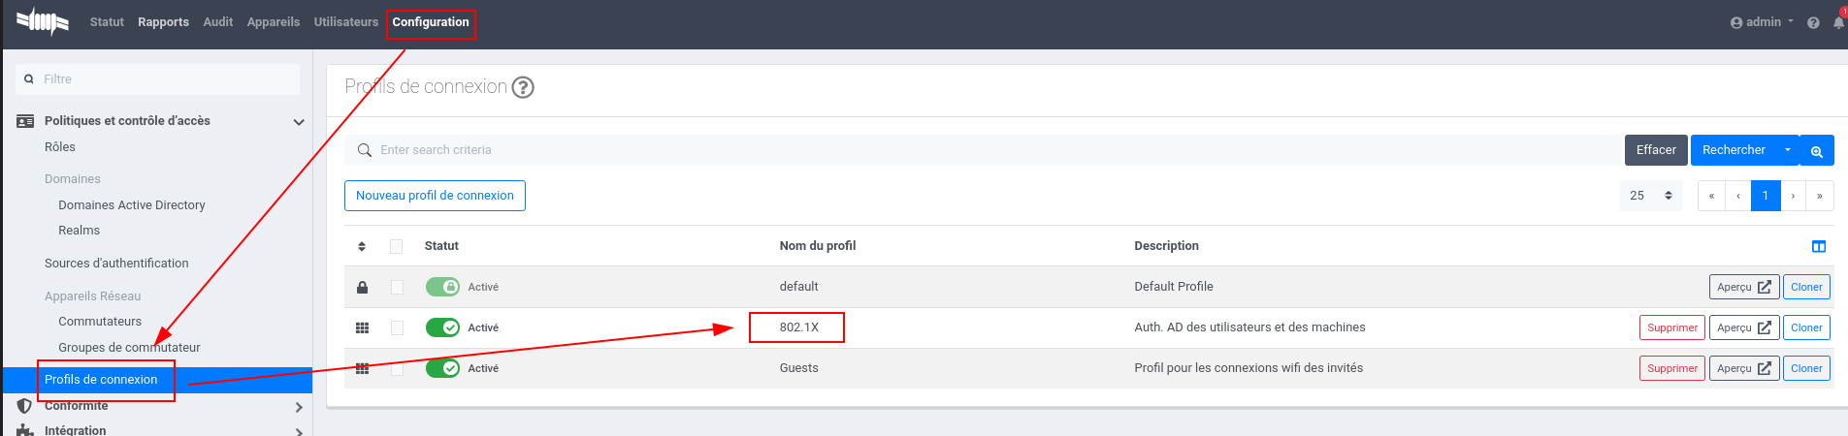Open the notifications bell icon
The width and height of the screenshot is (1848, 436).
[x=1838, y=22]
